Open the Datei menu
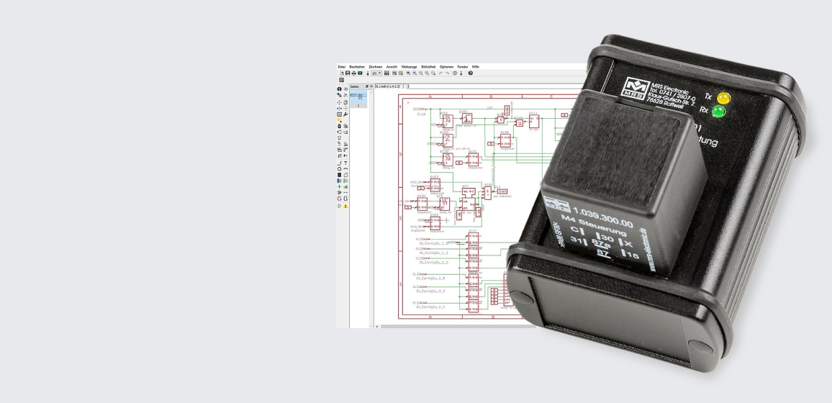This screenshot has width=832, height=403. [x=342, y=66]
